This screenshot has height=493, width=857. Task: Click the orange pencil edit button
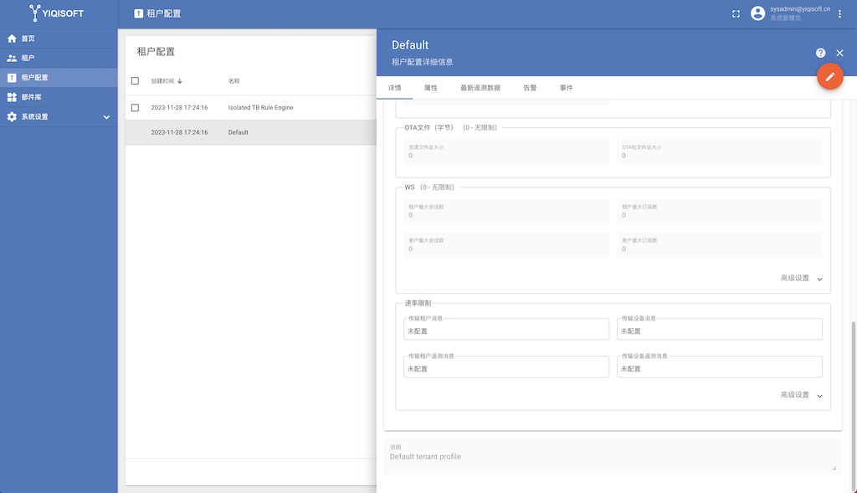point(829,76)
